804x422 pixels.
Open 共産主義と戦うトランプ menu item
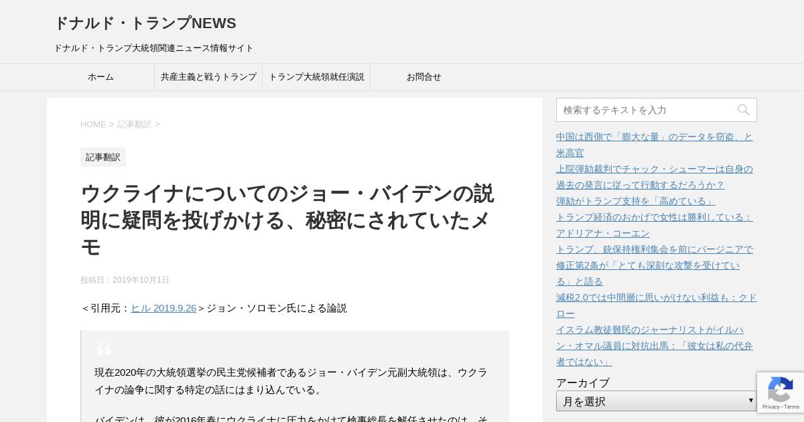tap(208, 77)
